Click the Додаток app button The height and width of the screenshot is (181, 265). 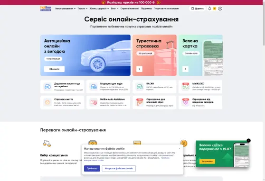(197, 9)
